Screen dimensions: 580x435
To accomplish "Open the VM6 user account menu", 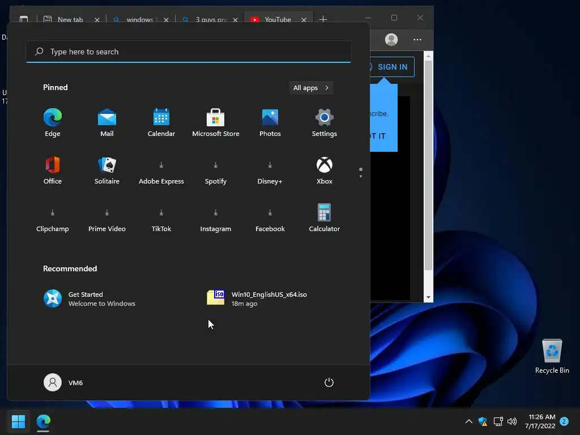I will [63, 382].
